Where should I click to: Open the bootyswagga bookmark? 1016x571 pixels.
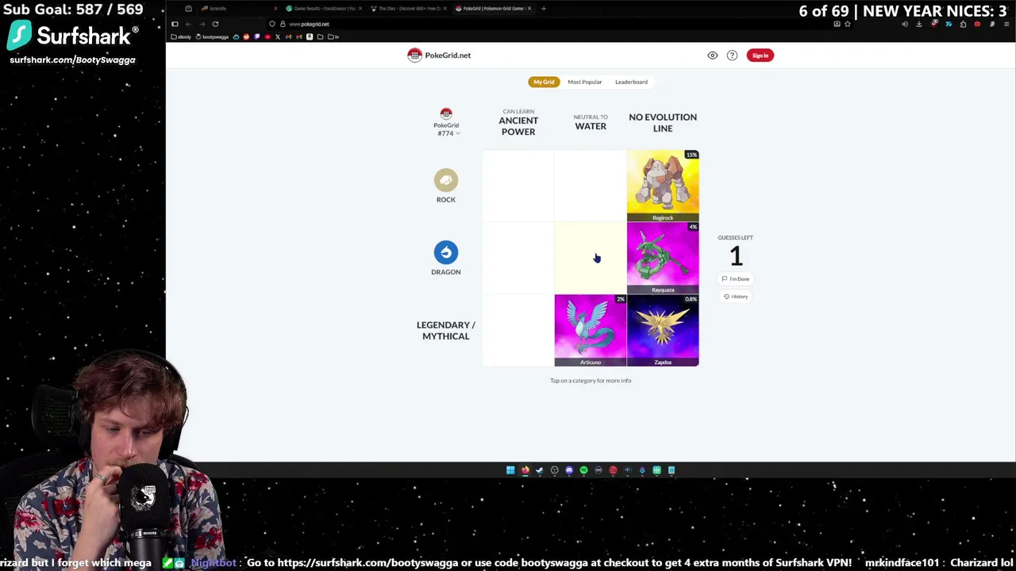click(x=212, y=37)
